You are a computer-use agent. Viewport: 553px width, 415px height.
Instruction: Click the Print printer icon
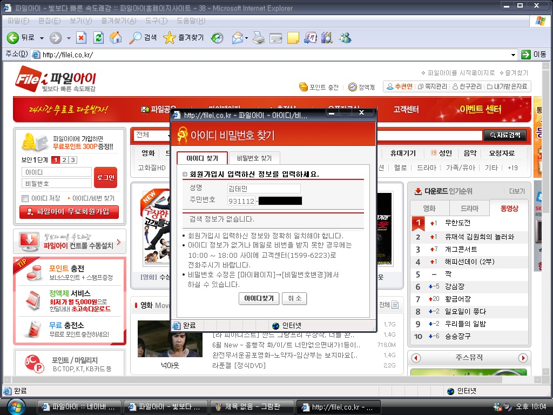[259, 37]
